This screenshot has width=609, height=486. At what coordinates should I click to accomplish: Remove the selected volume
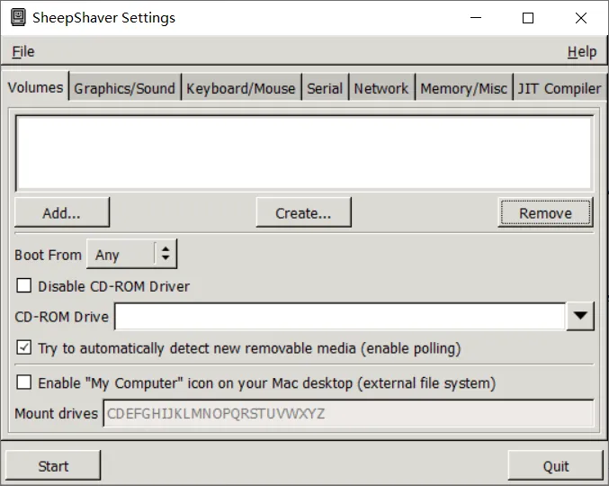click(x=545, y=212)
